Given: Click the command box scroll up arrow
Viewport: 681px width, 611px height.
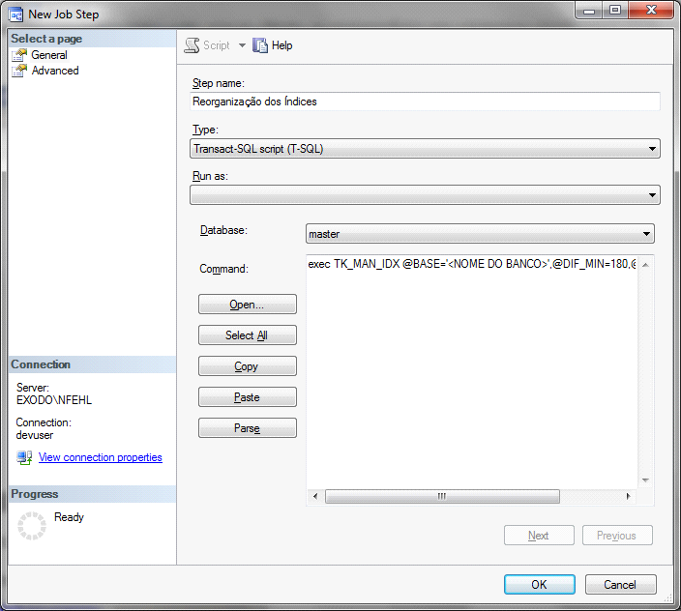Looking at the screenshot, I should coord(645,265).
